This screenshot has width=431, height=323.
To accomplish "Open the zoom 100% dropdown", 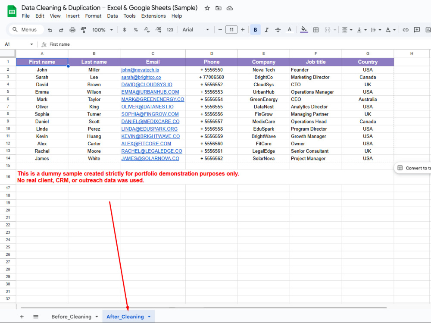I will click(x=103, y=30).
